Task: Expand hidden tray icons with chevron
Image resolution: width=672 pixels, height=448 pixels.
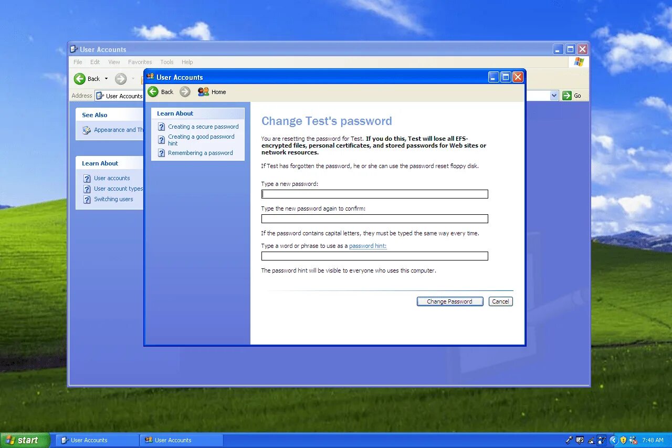Action: [613, 440]
